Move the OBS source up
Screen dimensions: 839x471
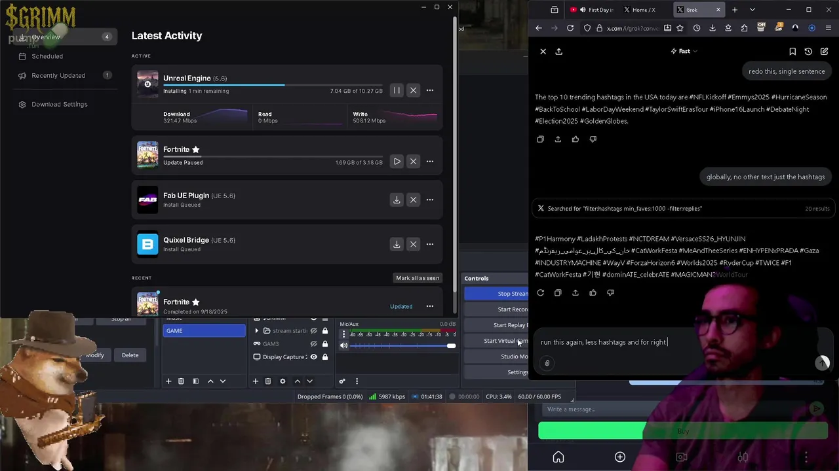(x=298, y=381)
